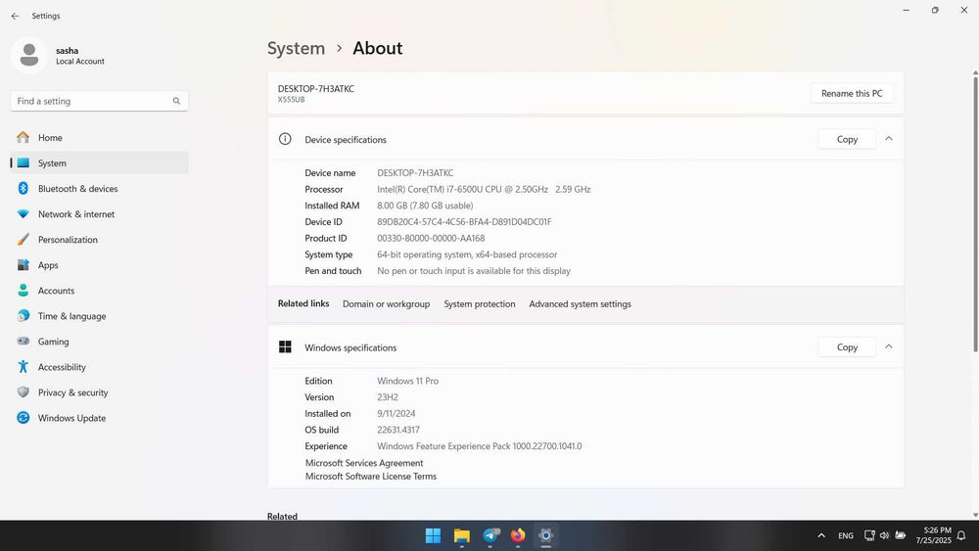Click the Installed RAM value 8.00 GB
This screenshot has height=551, width=979.
[425, 206]
